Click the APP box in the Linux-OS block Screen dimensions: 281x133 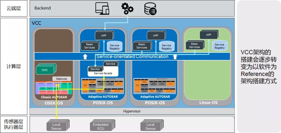208,35
